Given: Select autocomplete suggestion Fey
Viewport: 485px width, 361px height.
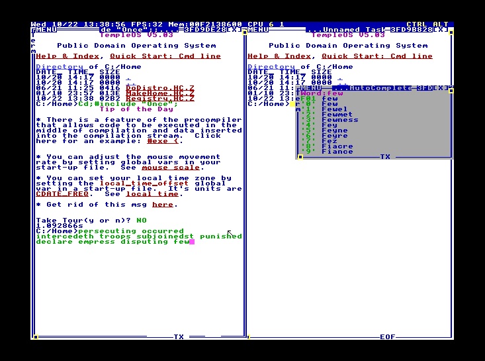Looking at the screenshot, I should point(319,125).
